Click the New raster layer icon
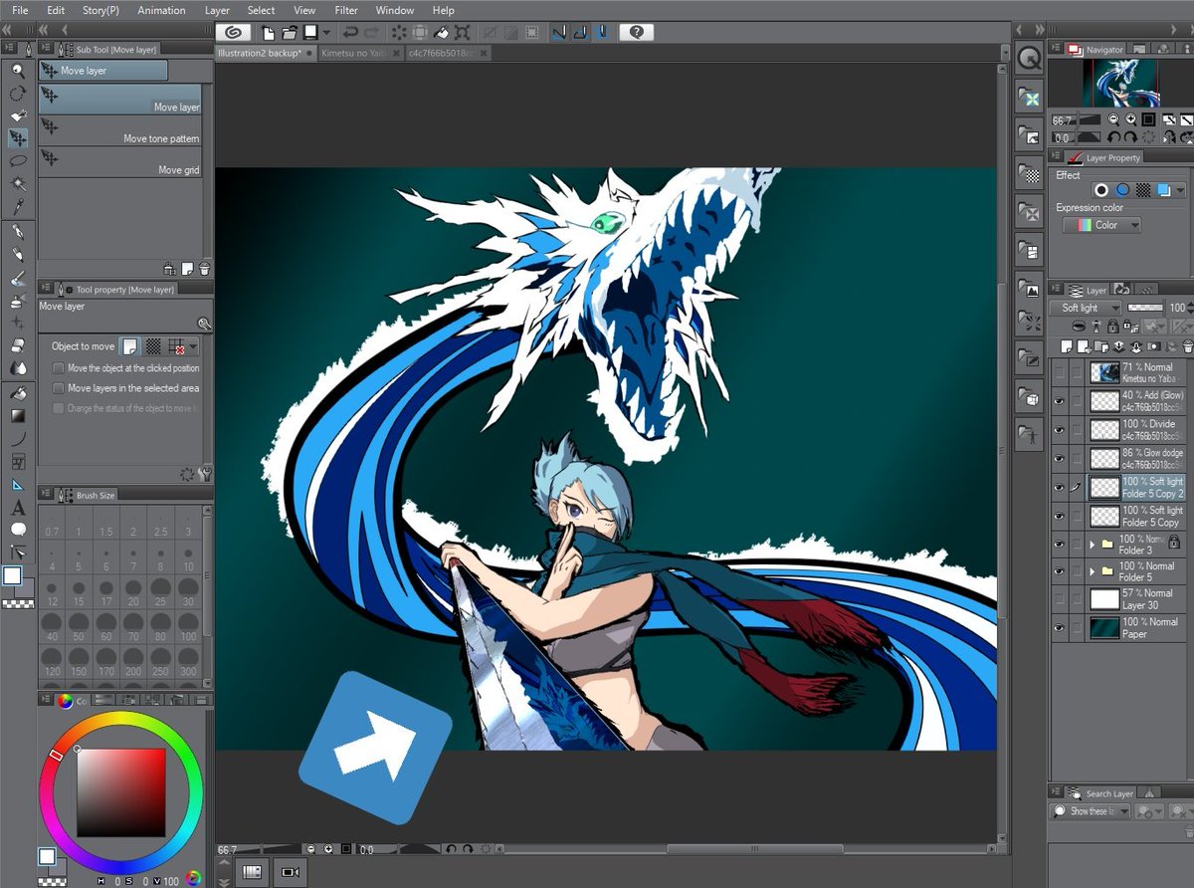 tap(1066, 345)
